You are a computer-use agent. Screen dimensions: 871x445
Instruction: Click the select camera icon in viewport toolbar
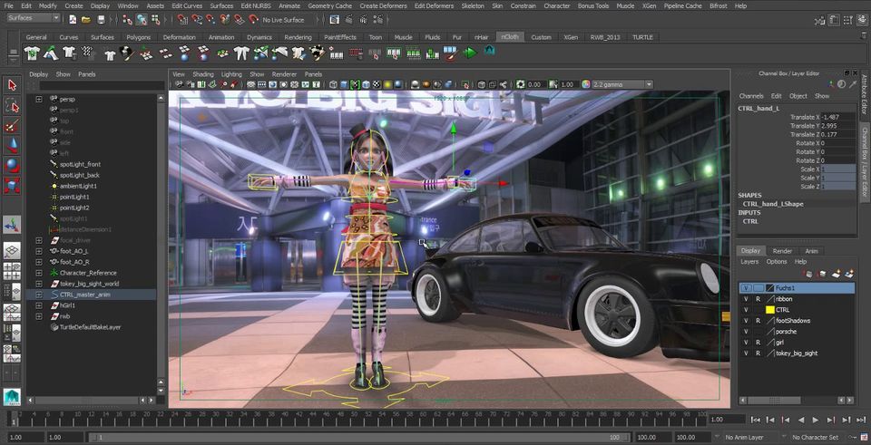[179, 84]
